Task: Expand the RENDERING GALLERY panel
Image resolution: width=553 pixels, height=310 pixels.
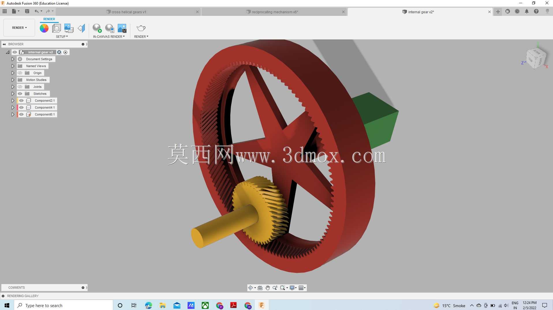Action: (x=3, y=296)
